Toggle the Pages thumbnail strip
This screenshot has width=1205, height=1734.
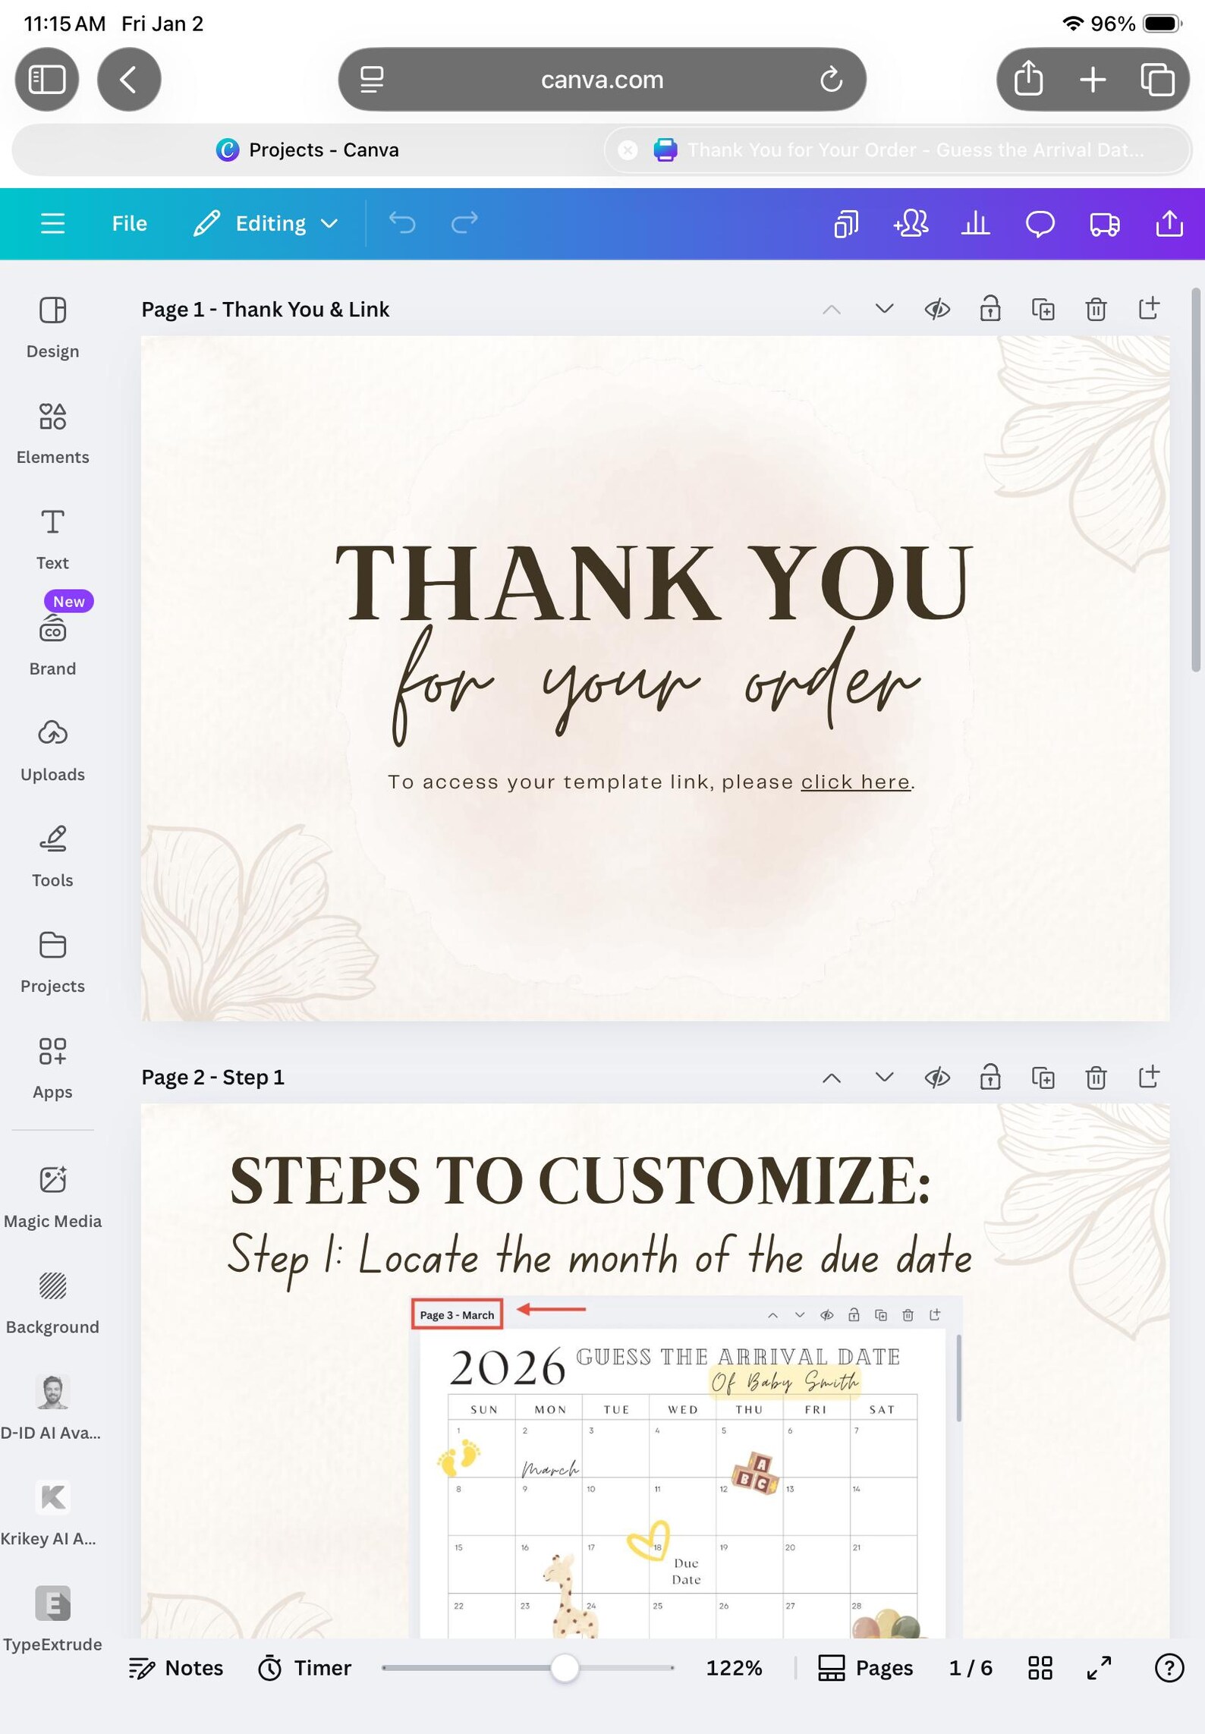pyautogui.click(x=865, y=1668)
